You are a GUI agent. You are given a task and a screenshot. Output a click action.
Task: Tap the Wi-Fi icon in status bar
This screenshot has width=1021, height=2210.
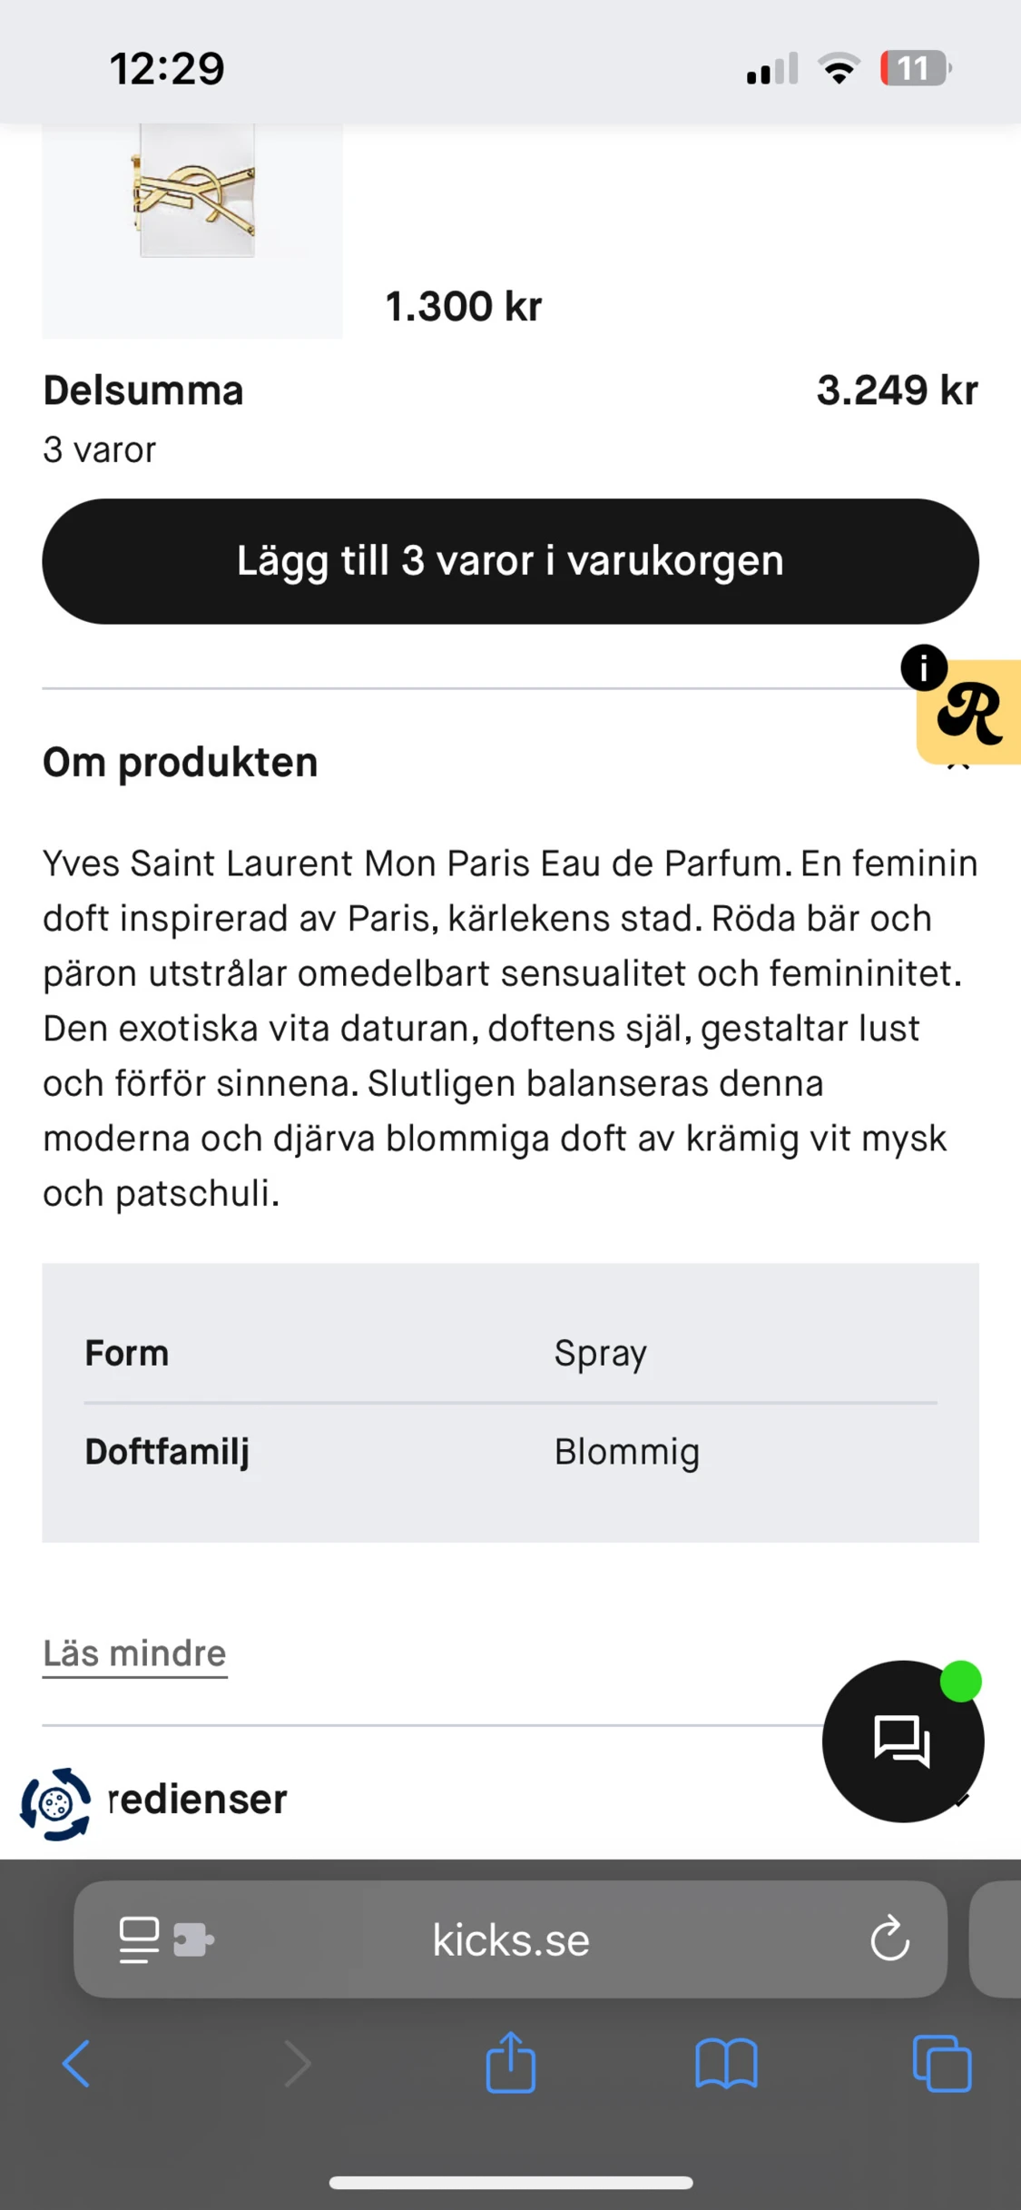839,68
